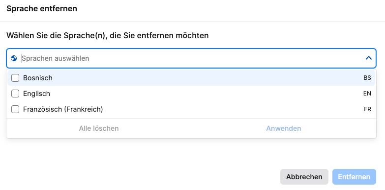385x190 pixels.
Task: Clear selections with 'Alle löschen'
Action: click(x=99, y=128)
